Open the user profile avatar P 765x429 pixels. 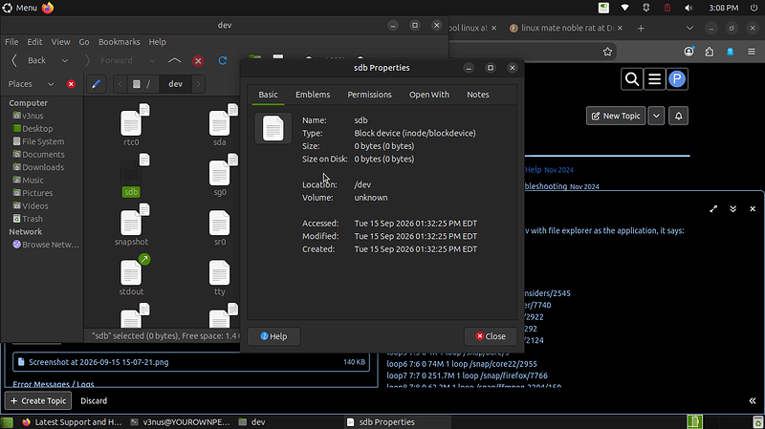(677, 79)
